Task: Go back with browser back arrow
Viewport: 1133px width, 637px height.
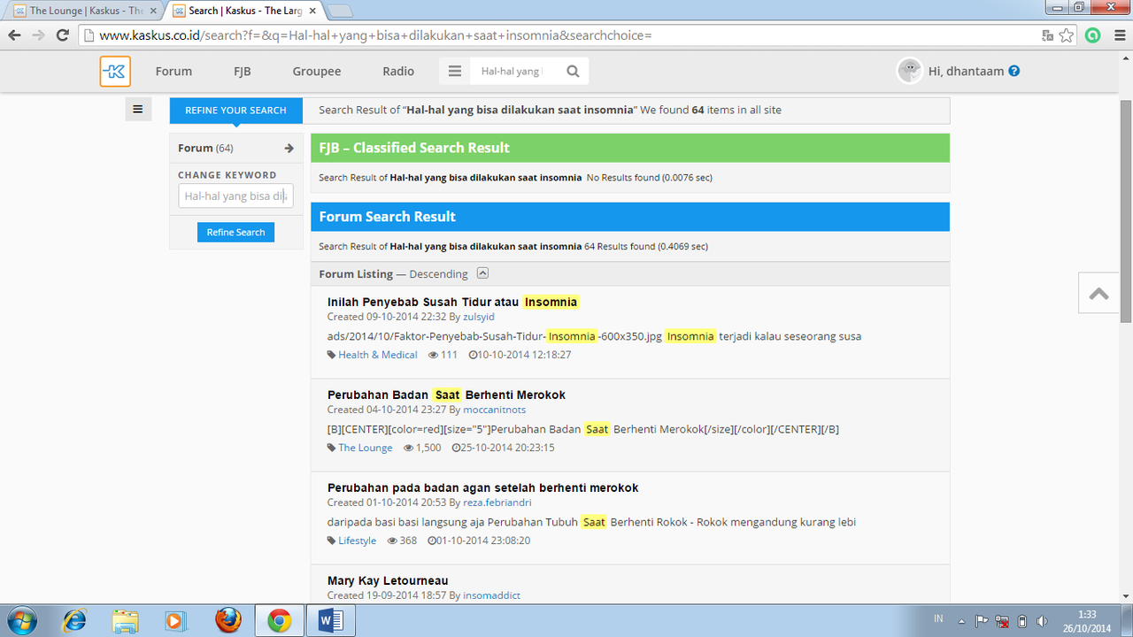Action: point(14,35)
